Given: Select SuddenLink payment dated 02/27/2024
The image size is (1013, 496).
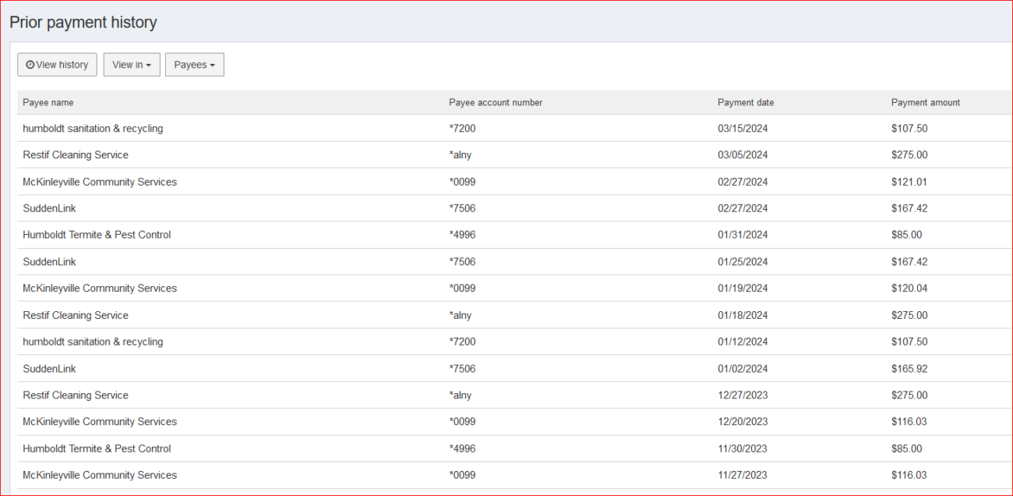Looking at the screenshot, I should tap(49, 208).
